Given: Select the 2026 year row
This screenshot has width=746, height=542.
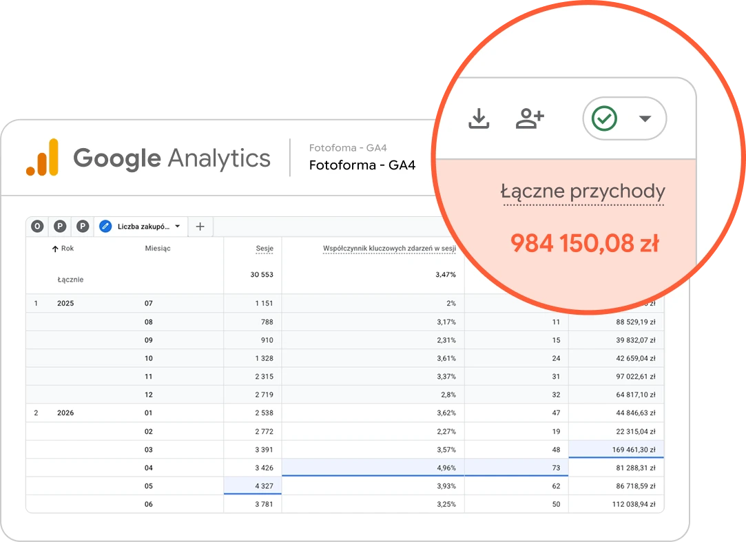Looking at the screenshot, I should [x=65, y=413].
